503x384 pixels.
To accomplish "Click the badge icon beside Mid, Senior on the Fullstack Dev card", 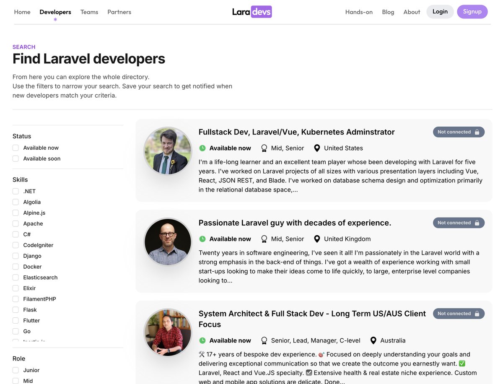I will tap(264, 148).
